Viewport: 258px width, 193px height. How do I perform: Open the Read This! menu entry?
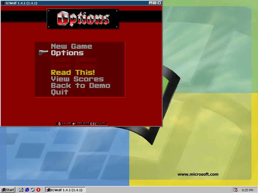[73, 72]
